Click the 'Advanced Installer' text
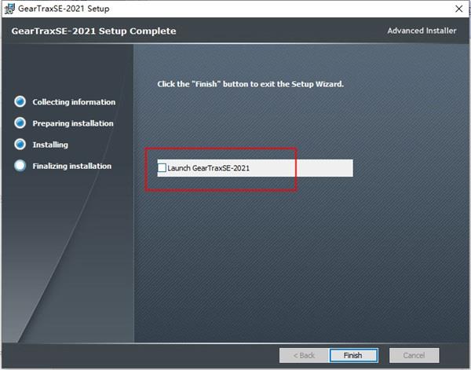Viewport: 471px width, 370px height. point(422,31)
